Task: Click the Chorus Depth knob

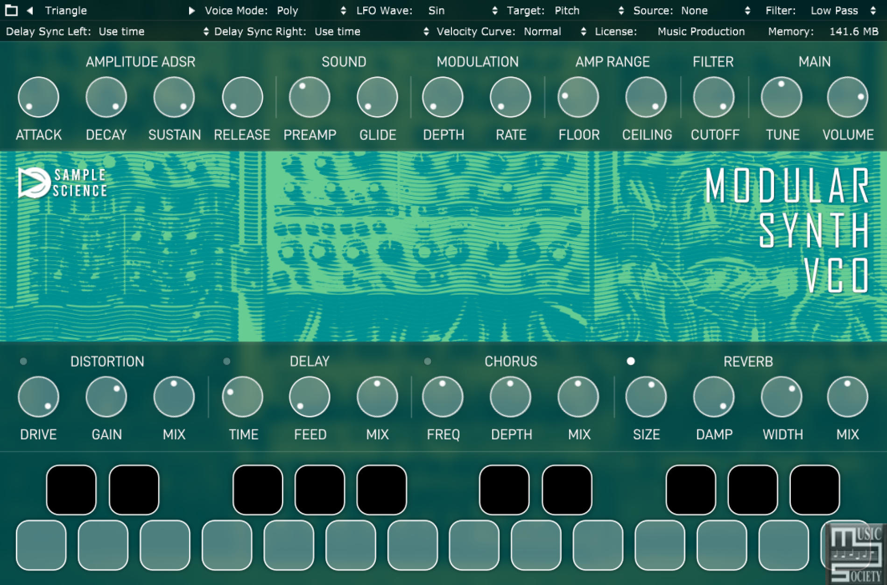Action: [510, 397]
